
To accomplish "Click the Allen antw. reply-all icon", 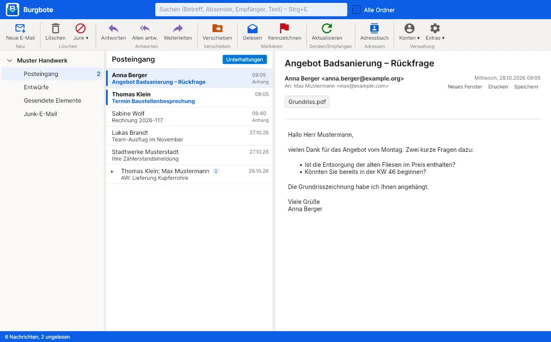I will (145, 29).
